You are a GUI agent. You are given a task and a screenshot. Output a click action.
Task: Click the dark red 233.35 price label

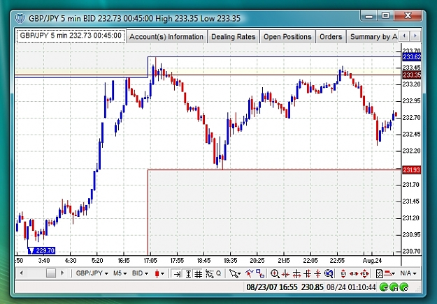[412, 75]
